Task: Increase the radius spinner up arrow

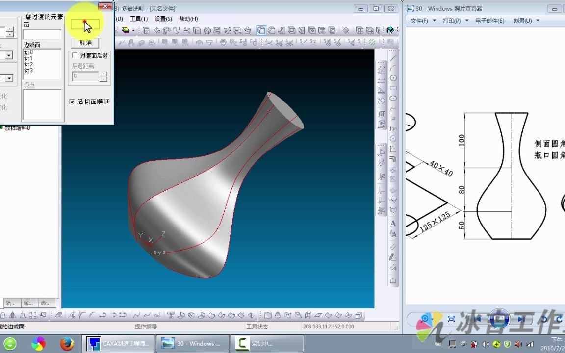Action: (10, 29)
